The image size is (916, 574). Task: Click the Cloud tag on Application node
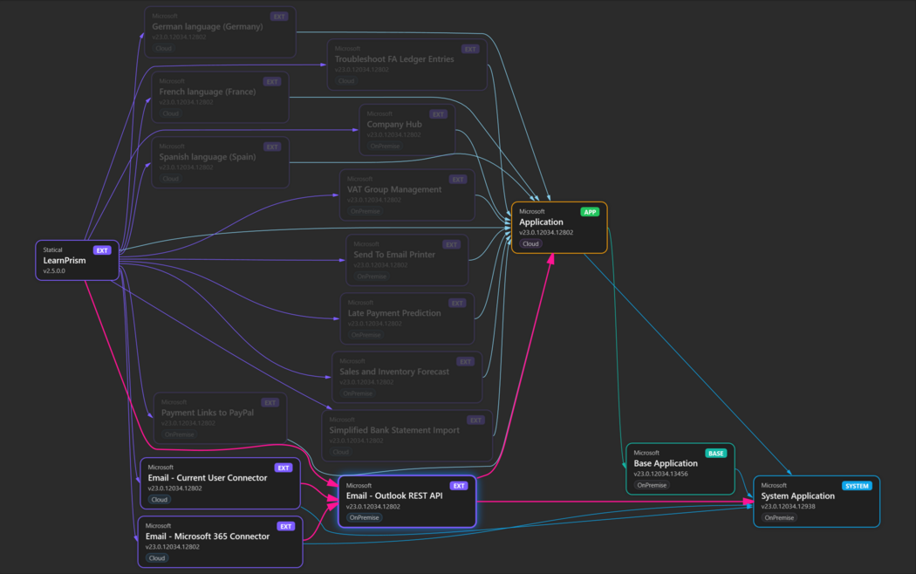pos(530,244)
